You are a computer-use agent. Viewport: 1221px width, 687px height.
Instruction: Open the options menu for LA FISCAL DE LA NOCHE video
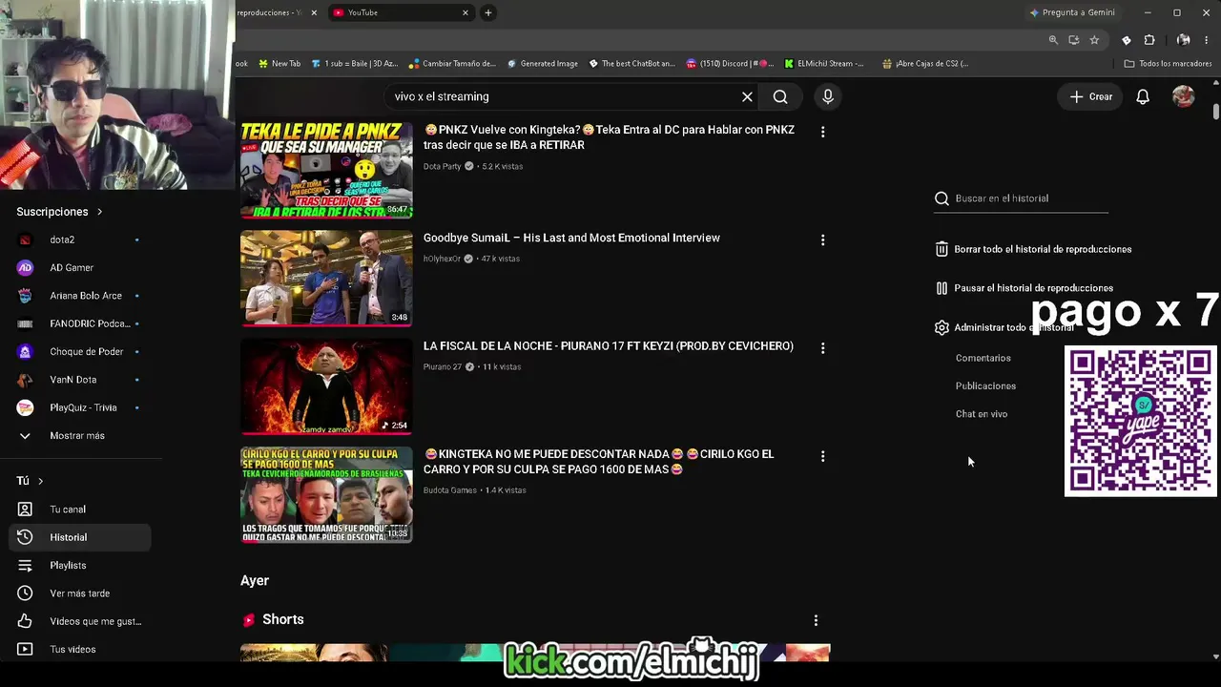click(x=822, y=348)
